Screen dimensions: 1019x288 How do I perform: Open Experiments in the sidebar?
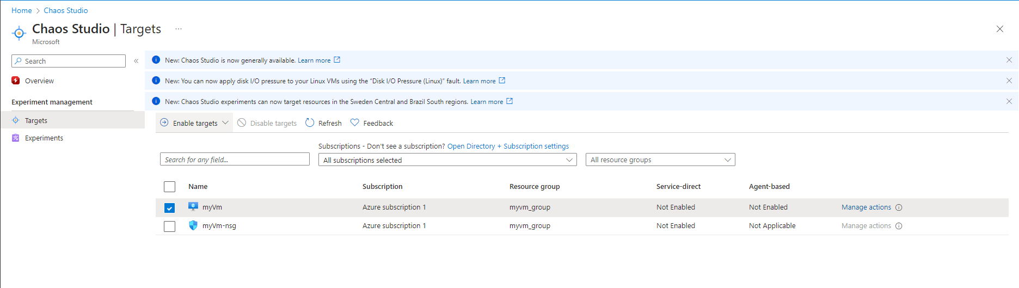(x=44, y=138)
